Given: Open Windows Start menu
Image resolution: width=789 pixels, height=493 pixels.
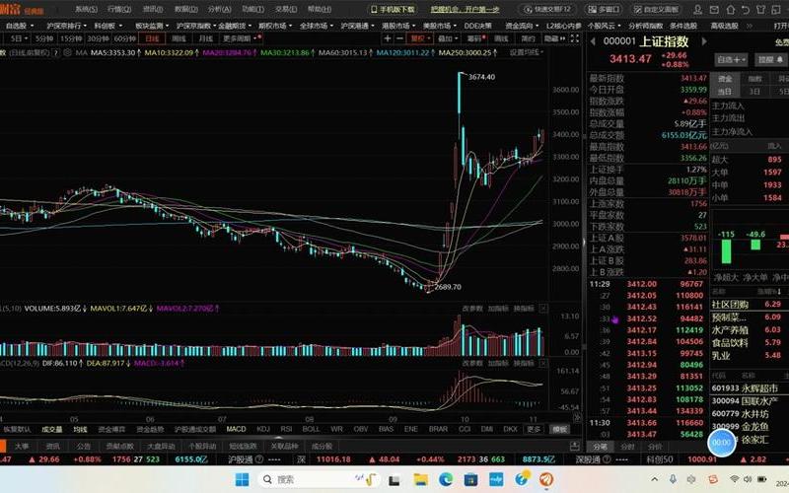Looking at the screenshot, I should click(242, 479).
